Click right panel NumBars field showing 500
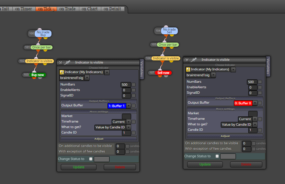Screen dimensions: 285x184 tap(252, 82)
